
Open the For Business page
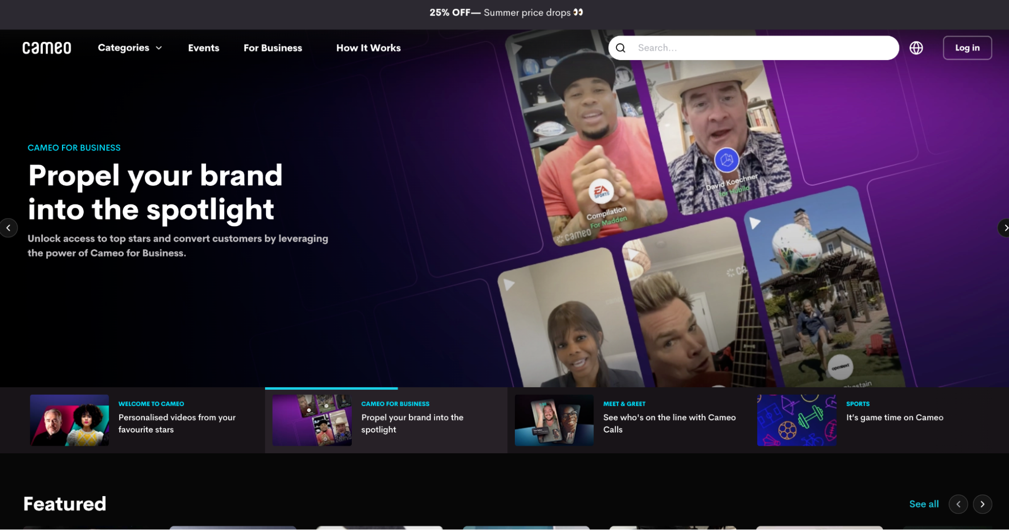273,48
